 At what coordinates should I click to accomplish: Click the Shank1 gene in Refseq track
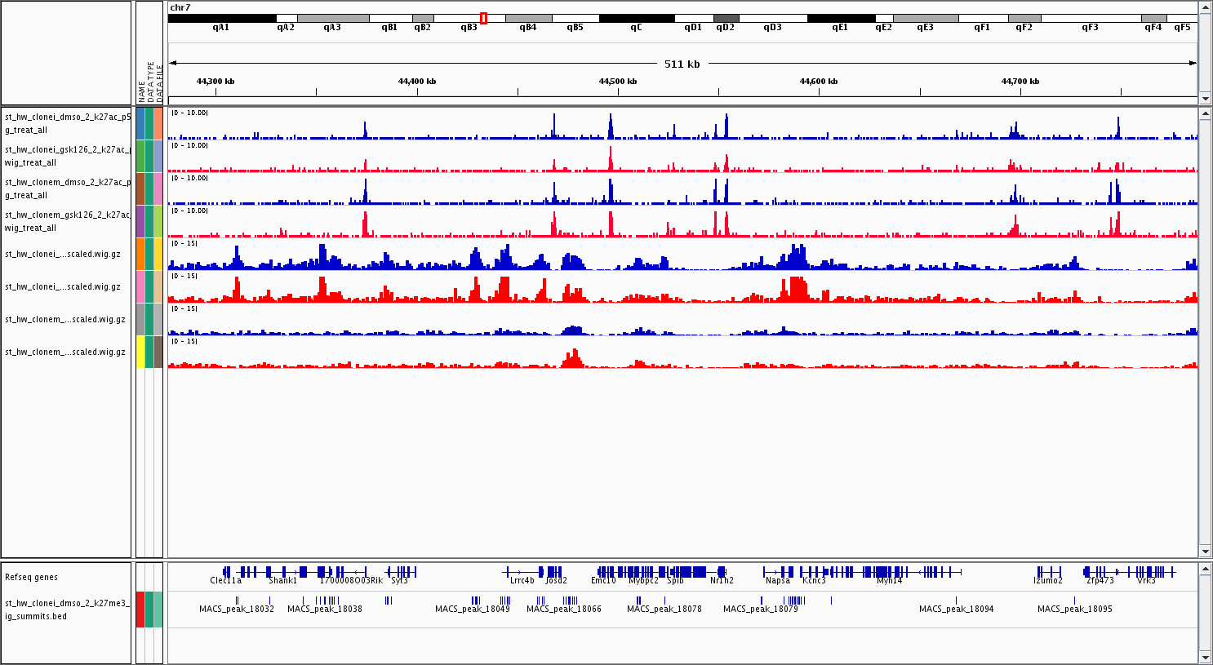point(284,572)
